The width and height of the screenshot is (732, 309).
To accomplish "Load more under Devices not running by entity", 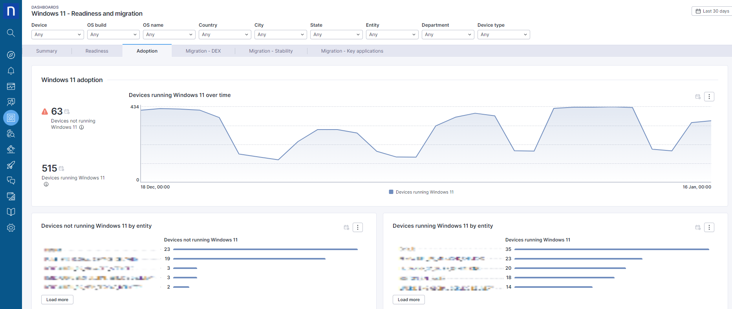I will coord(57,300).
